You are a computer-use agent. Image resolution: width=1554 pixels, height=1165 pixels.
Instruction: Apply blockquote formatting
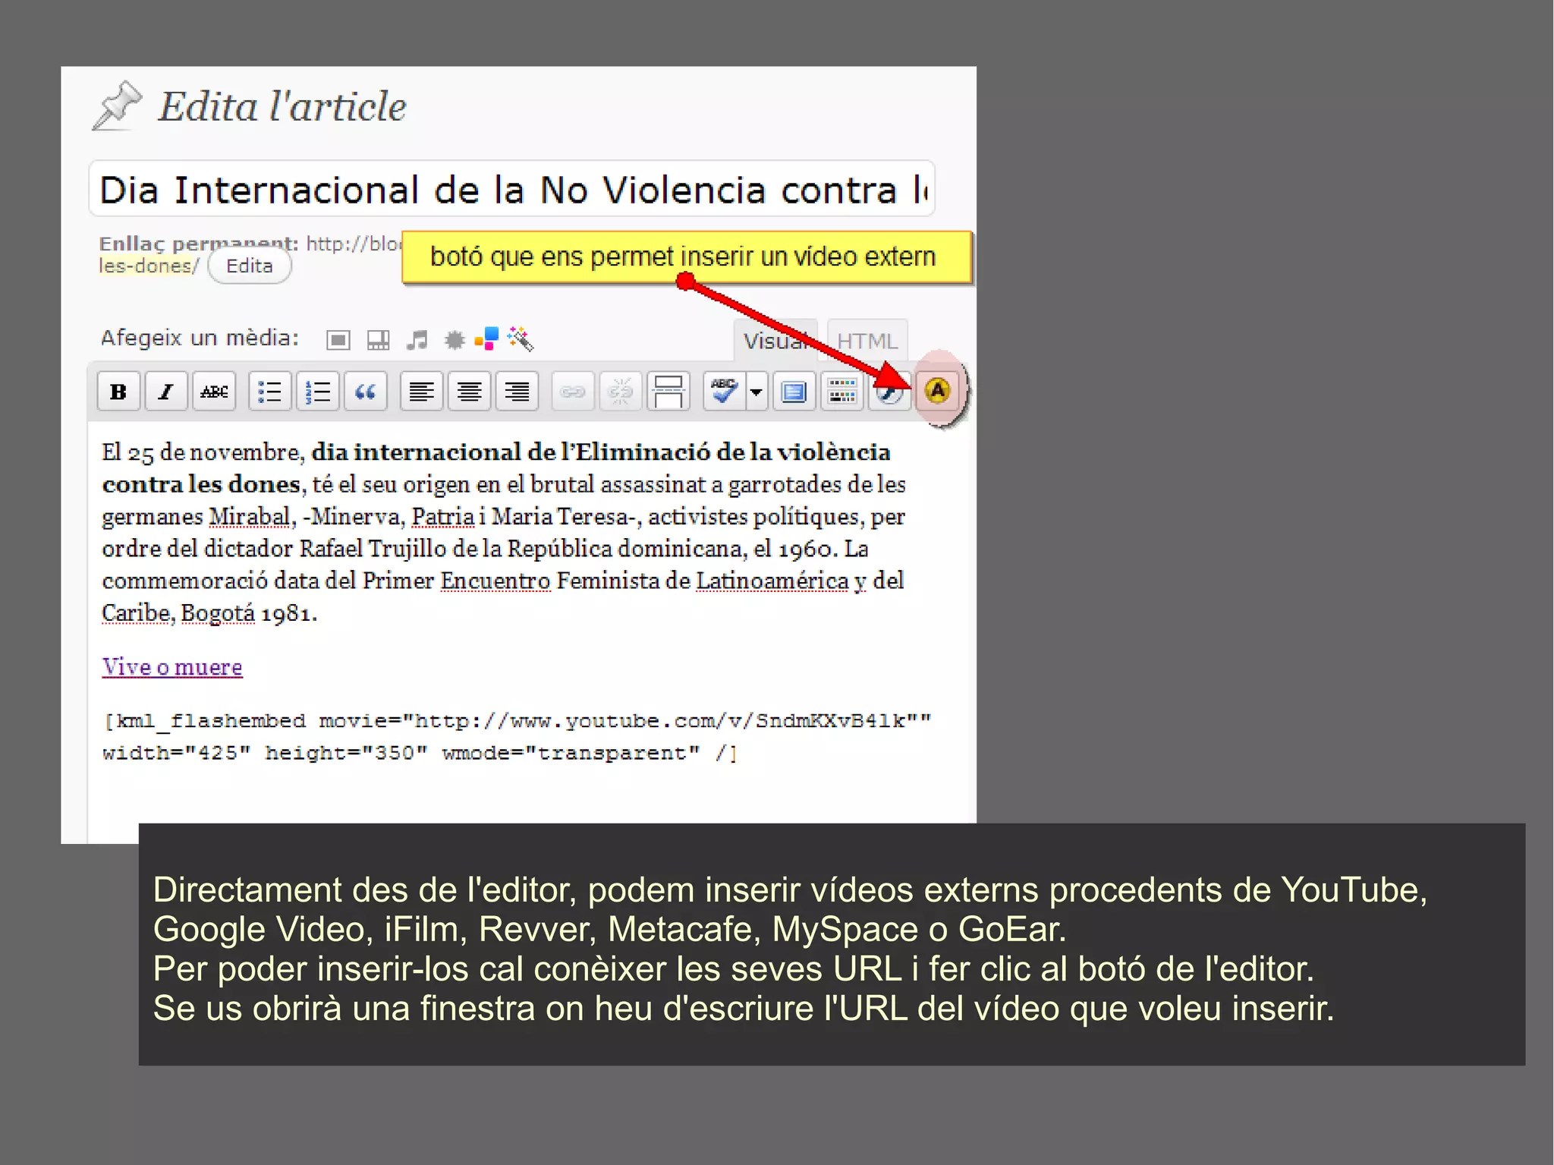366,392
